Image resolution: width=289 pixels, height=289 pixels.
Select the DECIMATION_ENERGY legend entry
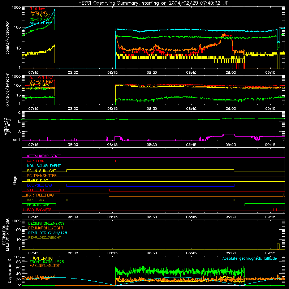[x=46, y=223]
